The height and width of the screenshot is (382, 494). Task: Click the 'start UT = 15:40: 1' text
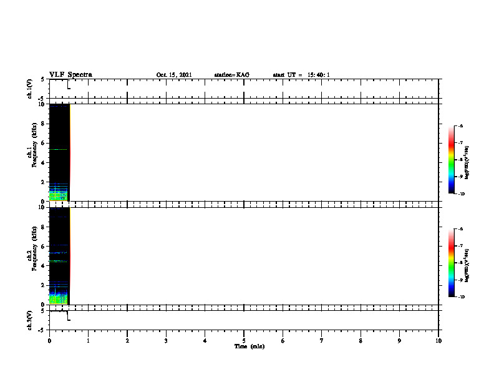point(301,75)
